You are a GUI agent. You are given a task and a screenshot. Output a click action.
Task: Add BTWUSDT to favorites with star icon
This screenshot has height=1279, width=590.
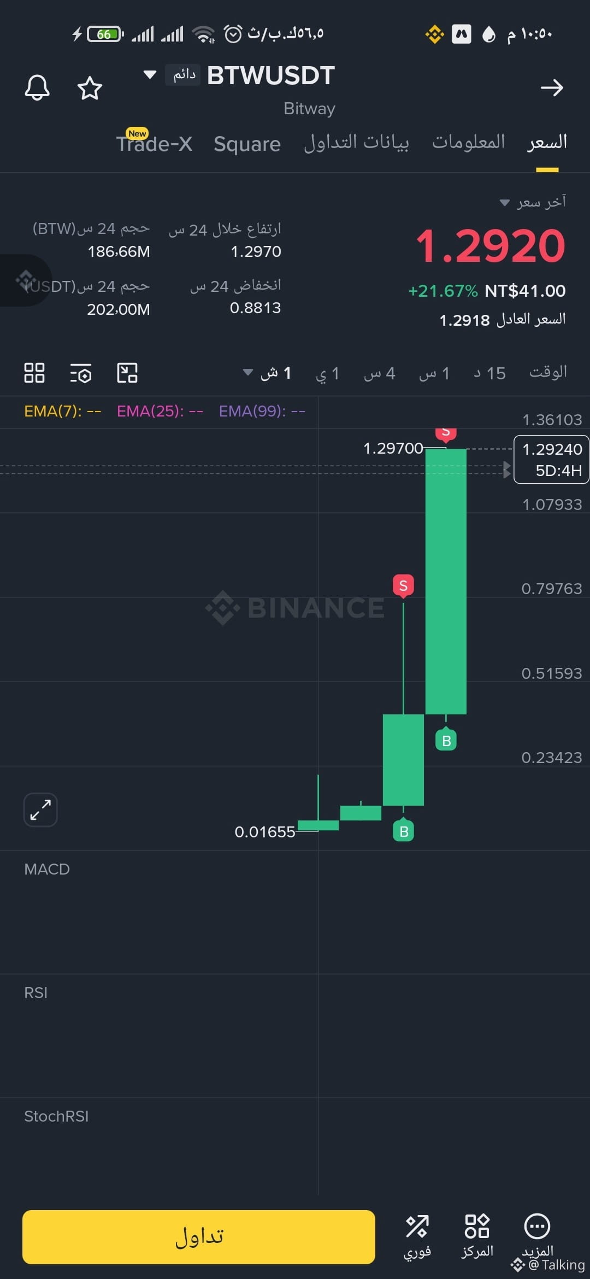pos(90,88)
